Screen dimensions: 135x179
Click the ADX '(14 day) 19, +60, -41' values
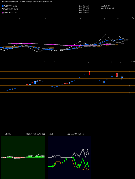[76, 134]
